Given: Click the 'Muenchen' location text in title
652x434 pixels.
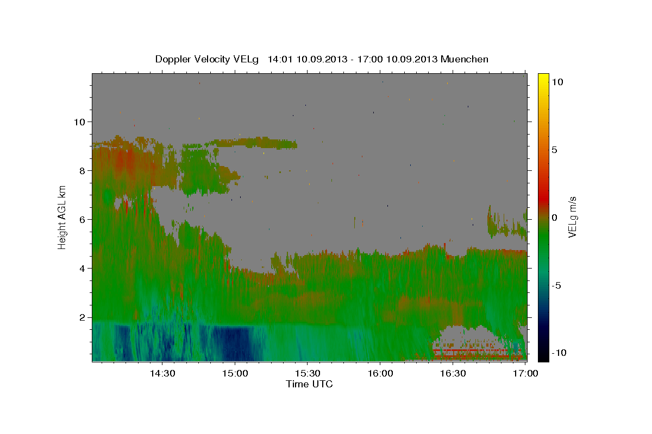Looking at the screenshot, I should (465, 59).
